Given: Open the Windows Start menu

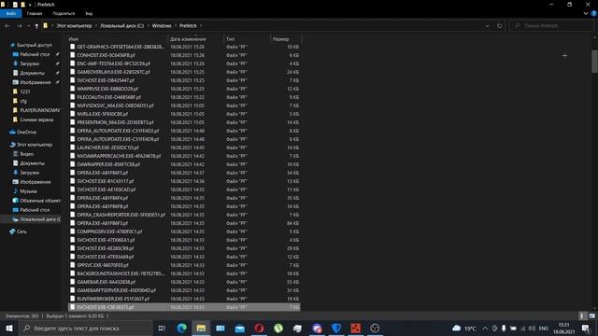Looking at the screenshot, I should point(9,328).
